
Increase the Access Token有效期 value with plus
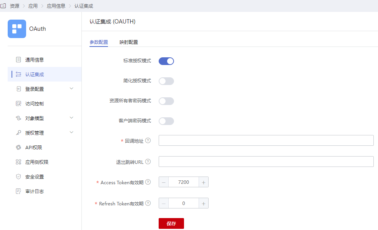click(204, 182)
